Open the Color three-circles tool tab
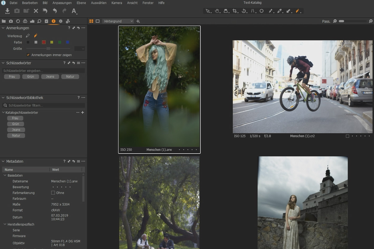This screenshot has height=249, width=374. 25,21
